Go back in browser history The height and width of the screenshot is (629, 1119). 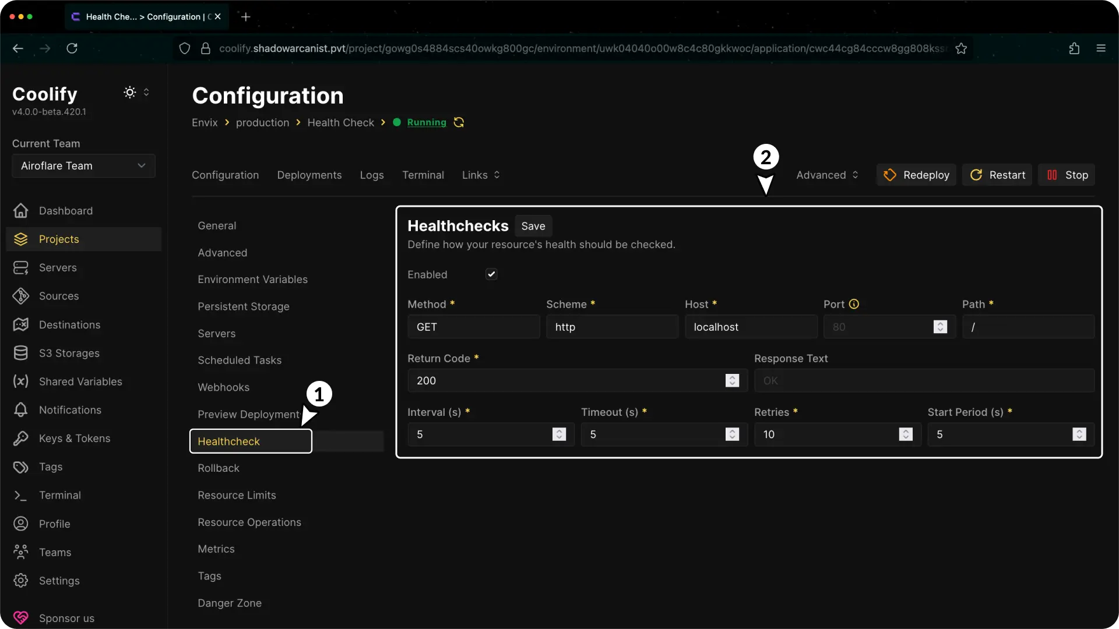click(18, 48)
